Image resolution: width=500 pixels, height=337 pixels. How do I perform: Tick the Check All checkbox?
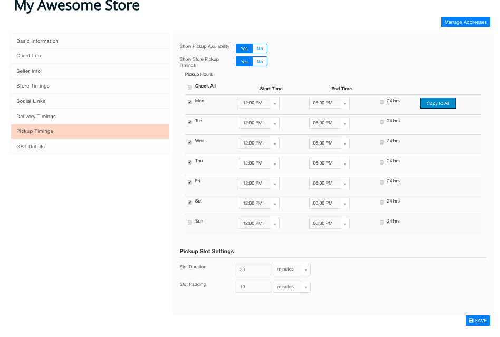click(x=190, y=88)
